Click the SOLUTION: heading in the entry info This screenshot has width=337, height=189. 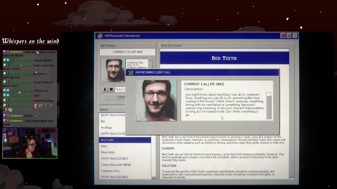(x=169, y=166)
